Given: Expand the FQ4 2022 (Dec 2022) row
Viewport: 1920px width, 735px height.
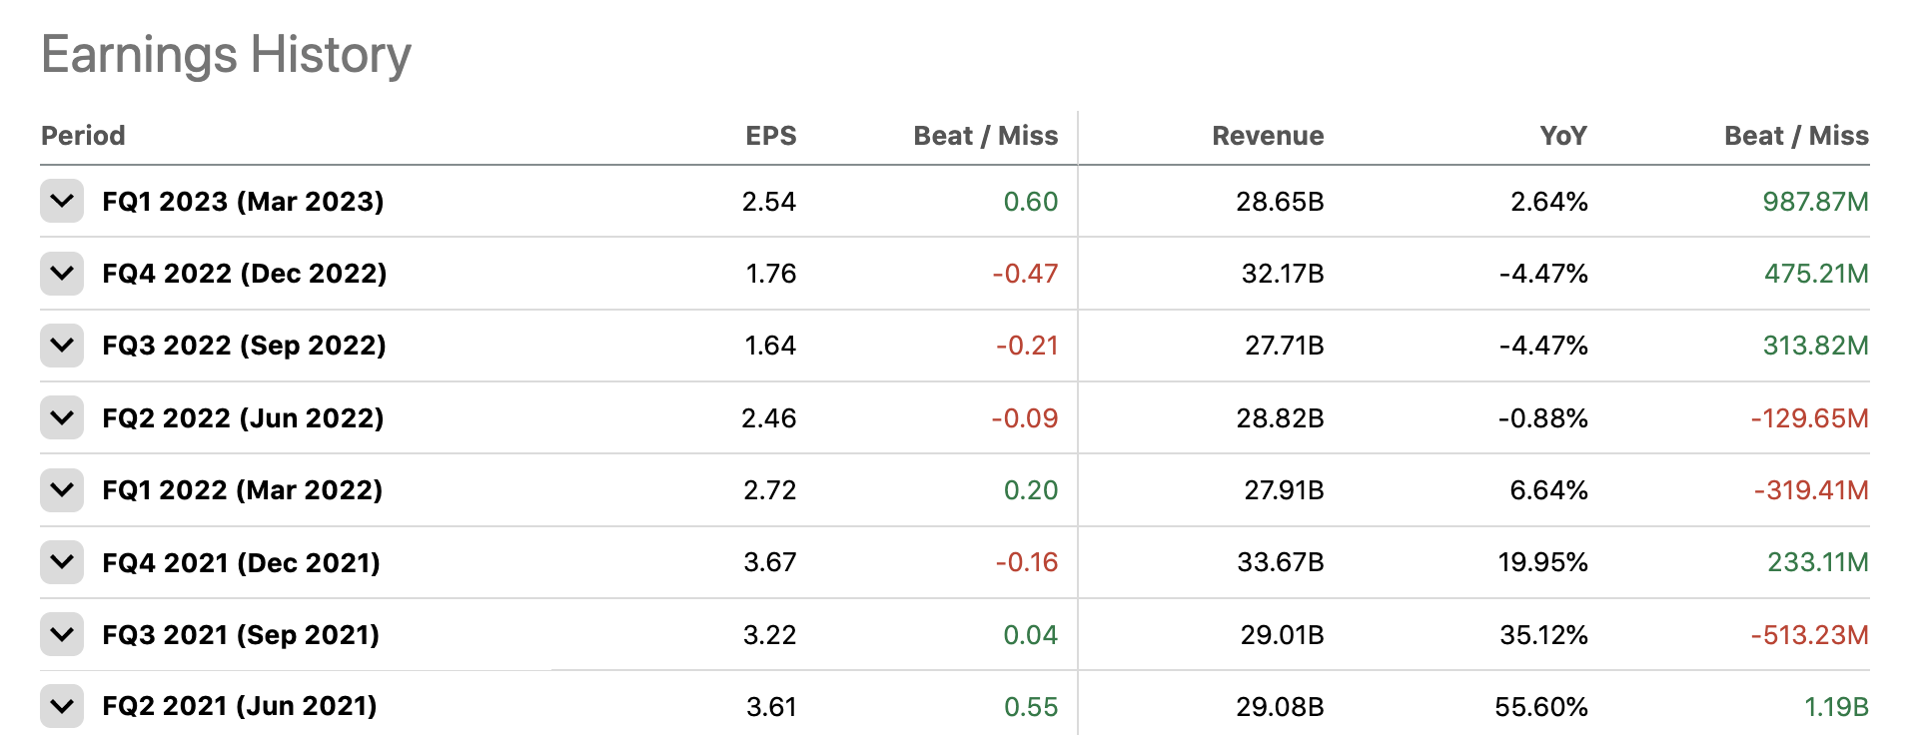Looking at the screenshot, I should [x=62, y=273].
